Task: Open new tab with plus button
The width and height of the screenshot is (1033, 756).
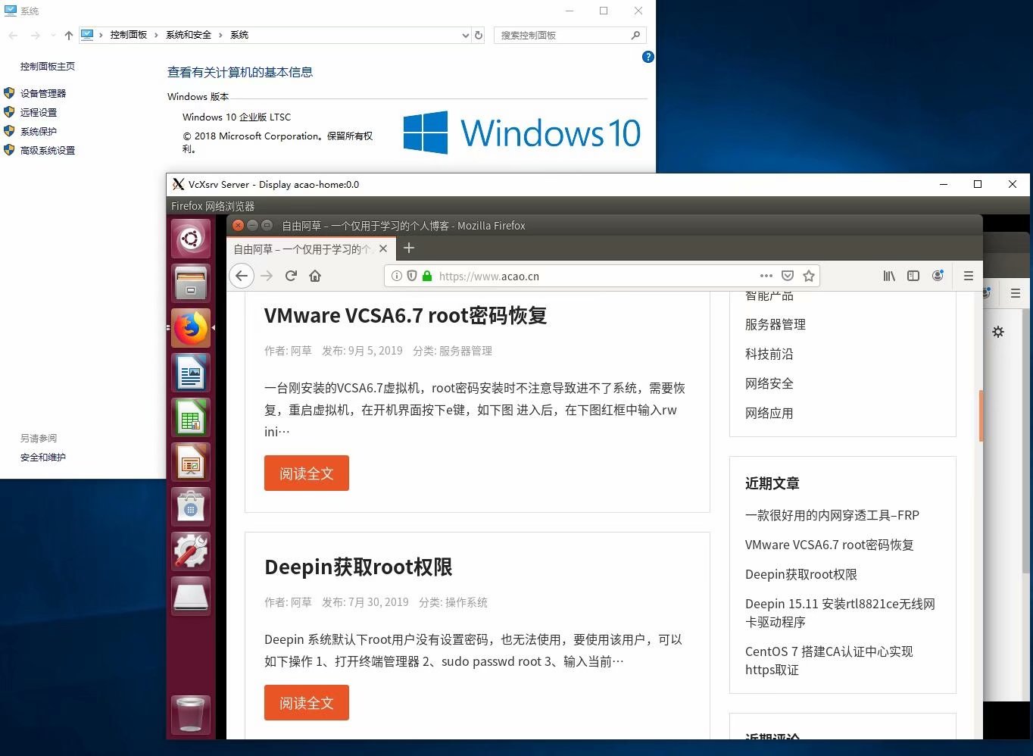Action: 409,248
